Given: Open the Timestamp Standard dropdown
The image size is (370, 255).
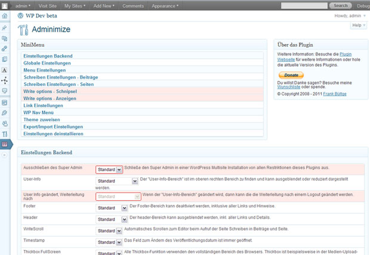Looking at the screenshot, I should pos(109,242).
